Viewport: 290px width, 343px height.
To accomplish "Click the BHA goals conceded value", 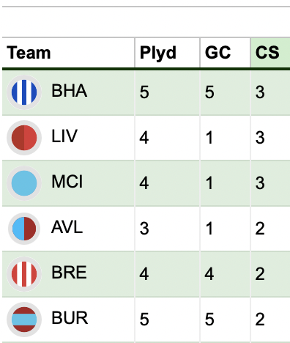I will tap(209, 92).
